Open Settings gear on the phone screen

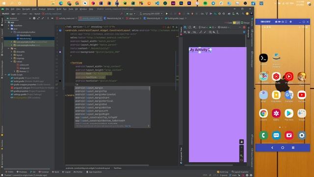302,135
